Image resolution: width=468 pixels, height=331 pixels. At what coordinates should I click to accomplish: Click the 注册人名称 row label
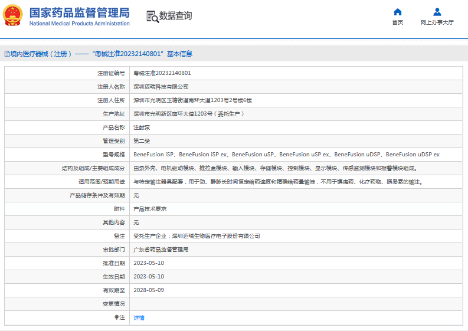111,87
